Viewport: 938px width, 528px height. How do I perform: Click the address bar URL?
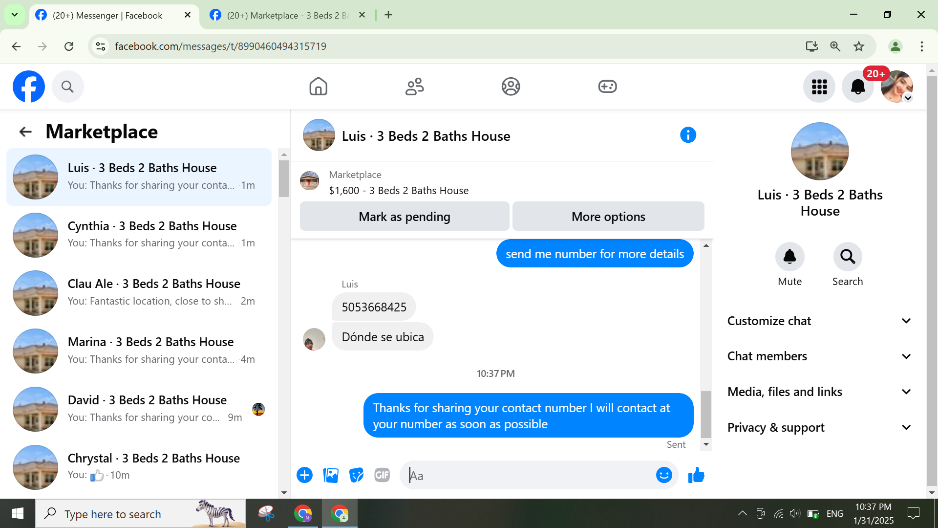coord(220,46)
